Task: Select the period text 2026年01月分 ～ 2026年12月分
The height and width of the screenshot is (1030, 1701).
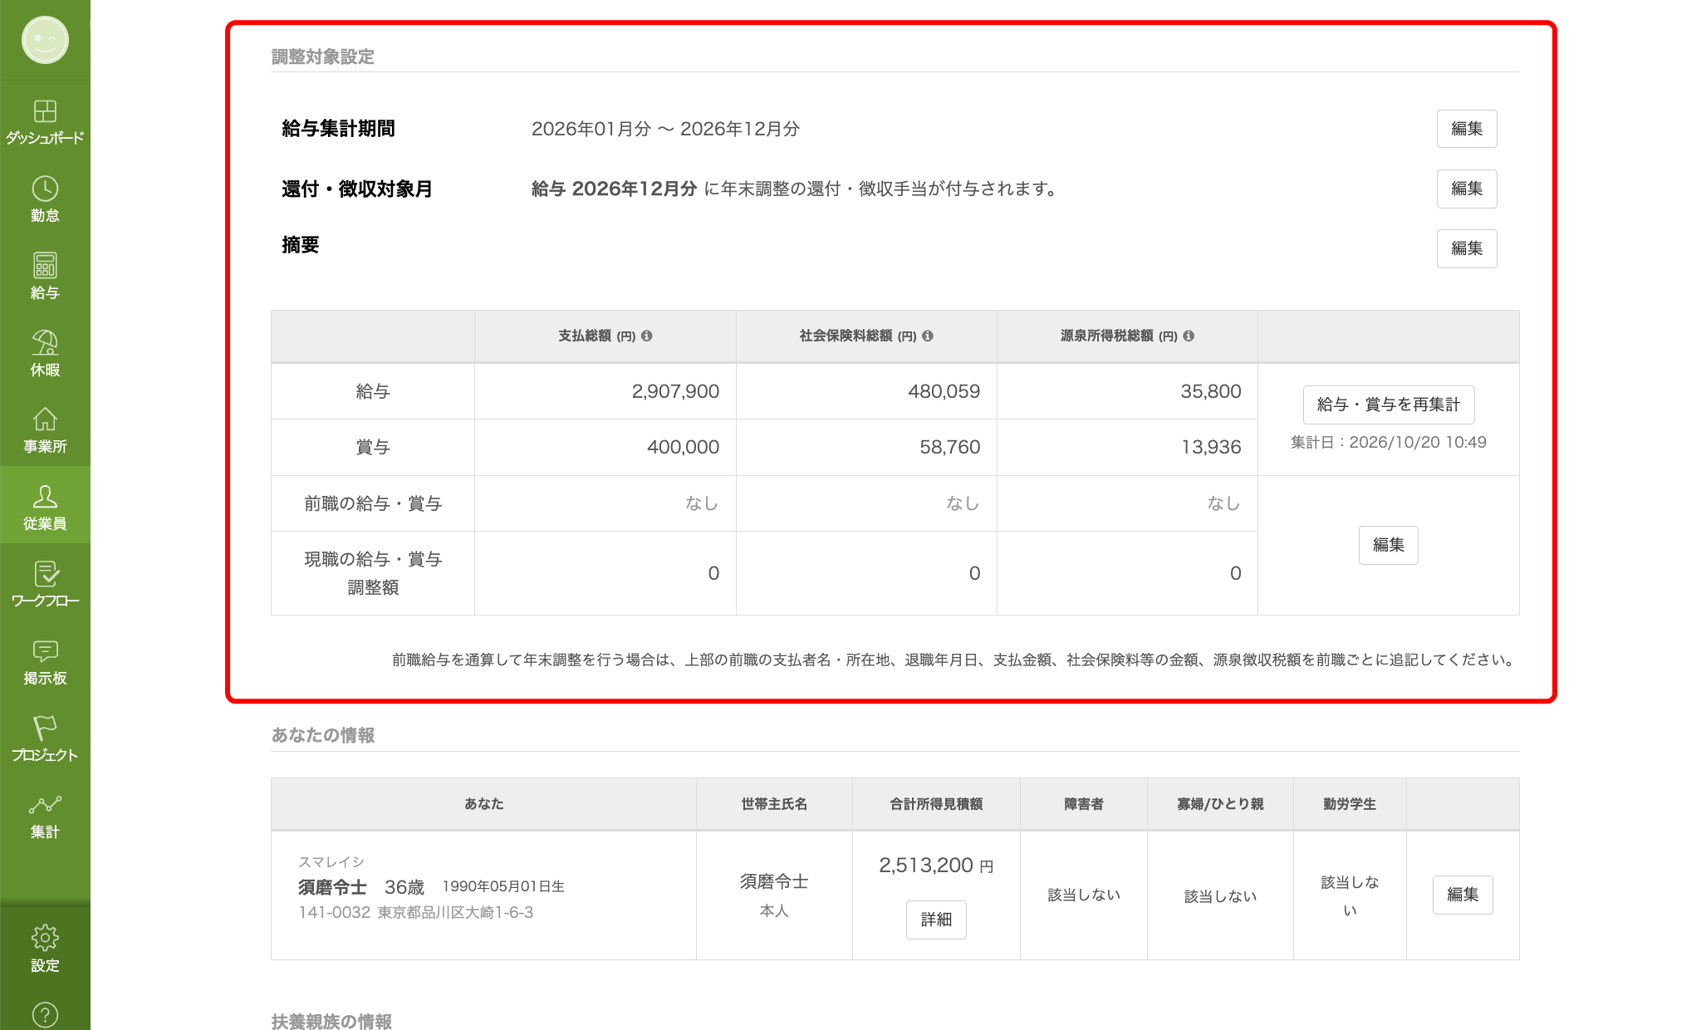Action: pos(665,129)
